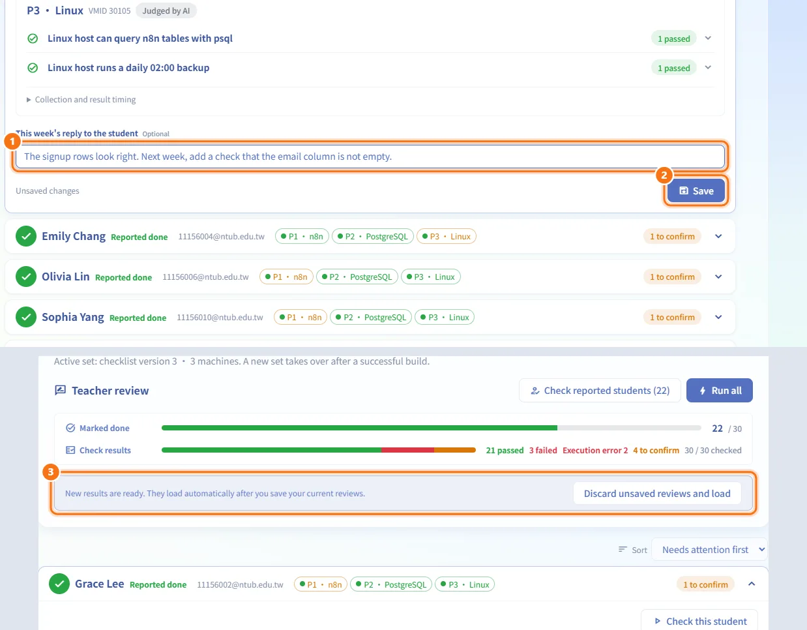Click the Run all button
The width and height of the screenshot is (807, 630).
pyautogui.click(x=720, y=391)
